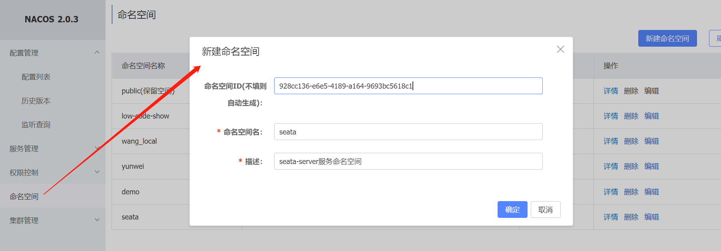The width and height of the screenshot is (721, 251).
Task: Open 详情 for the public namespace row
Action: tap(610, 91)
